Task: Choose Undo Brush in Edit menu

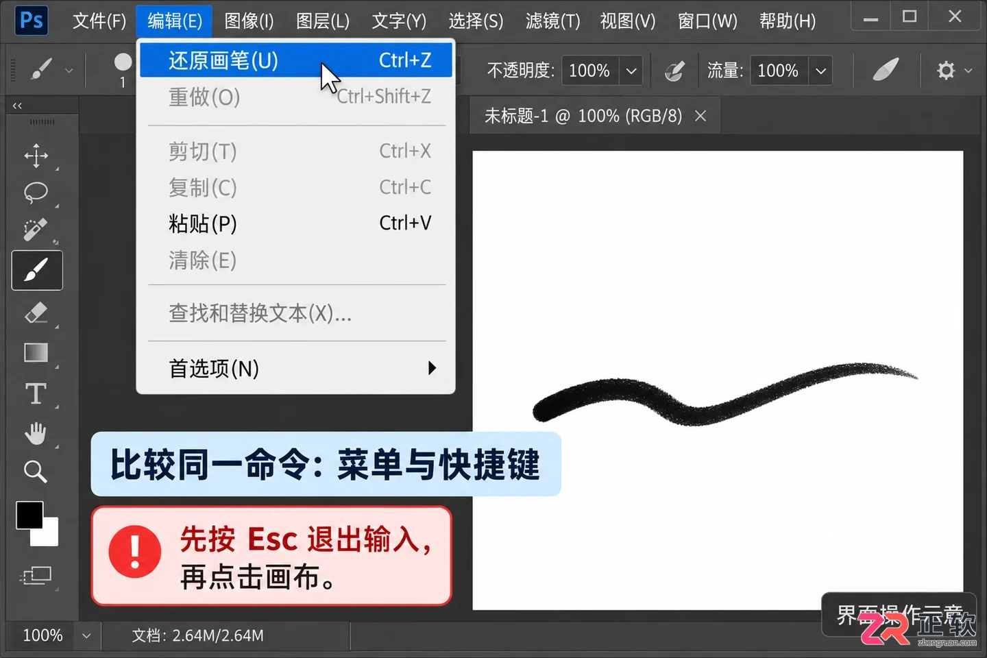Action: coord(296,60)
